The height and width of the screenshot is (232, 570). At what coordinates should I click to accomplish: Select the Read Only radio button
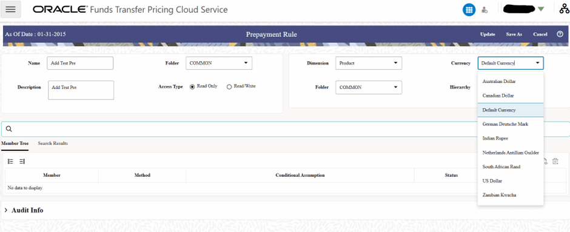tap(192, 87)
